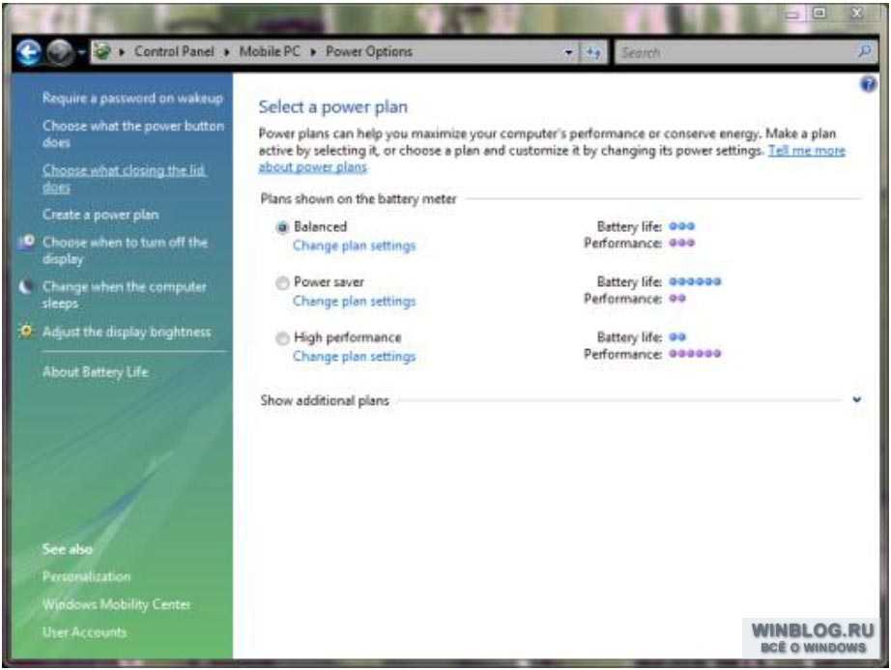Maximize the Power Options window
The image size is (891, 670).
819,14
